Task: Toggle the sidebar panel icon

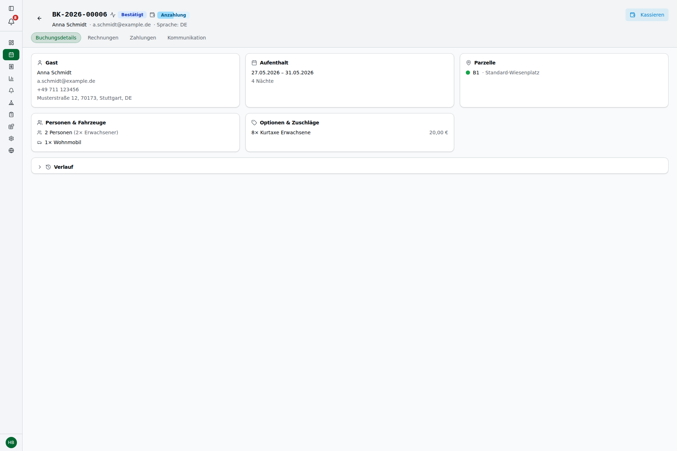Action: [11, 8]
